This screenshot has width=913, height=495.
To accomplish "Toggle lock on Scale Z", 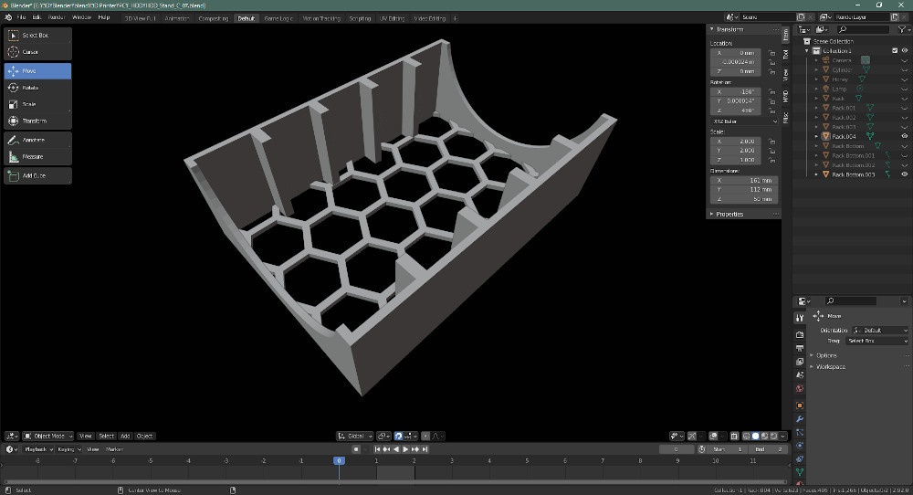I will click(x=771, y=160).
